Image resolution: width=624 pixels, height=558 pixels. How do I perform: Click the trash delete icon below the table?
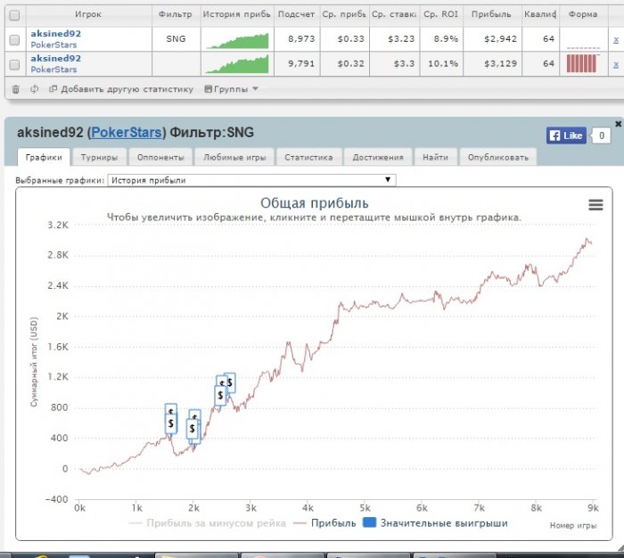point(15,89)
